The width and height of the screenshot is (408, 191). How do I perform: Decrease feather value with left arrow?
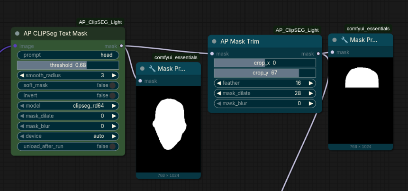(219, 83)
